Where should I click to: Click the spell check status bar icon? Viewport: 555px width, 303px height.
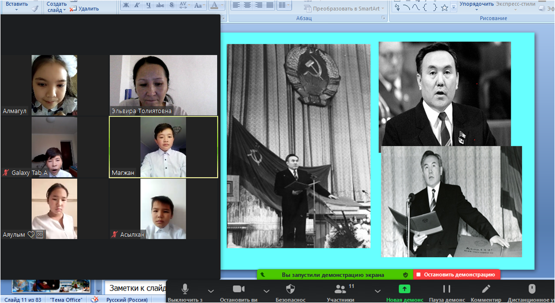click(x=95, y=300)
